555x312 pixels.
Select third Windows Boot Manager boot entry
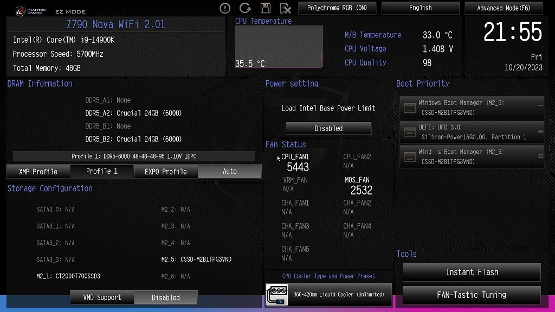(x=472, y=157)
